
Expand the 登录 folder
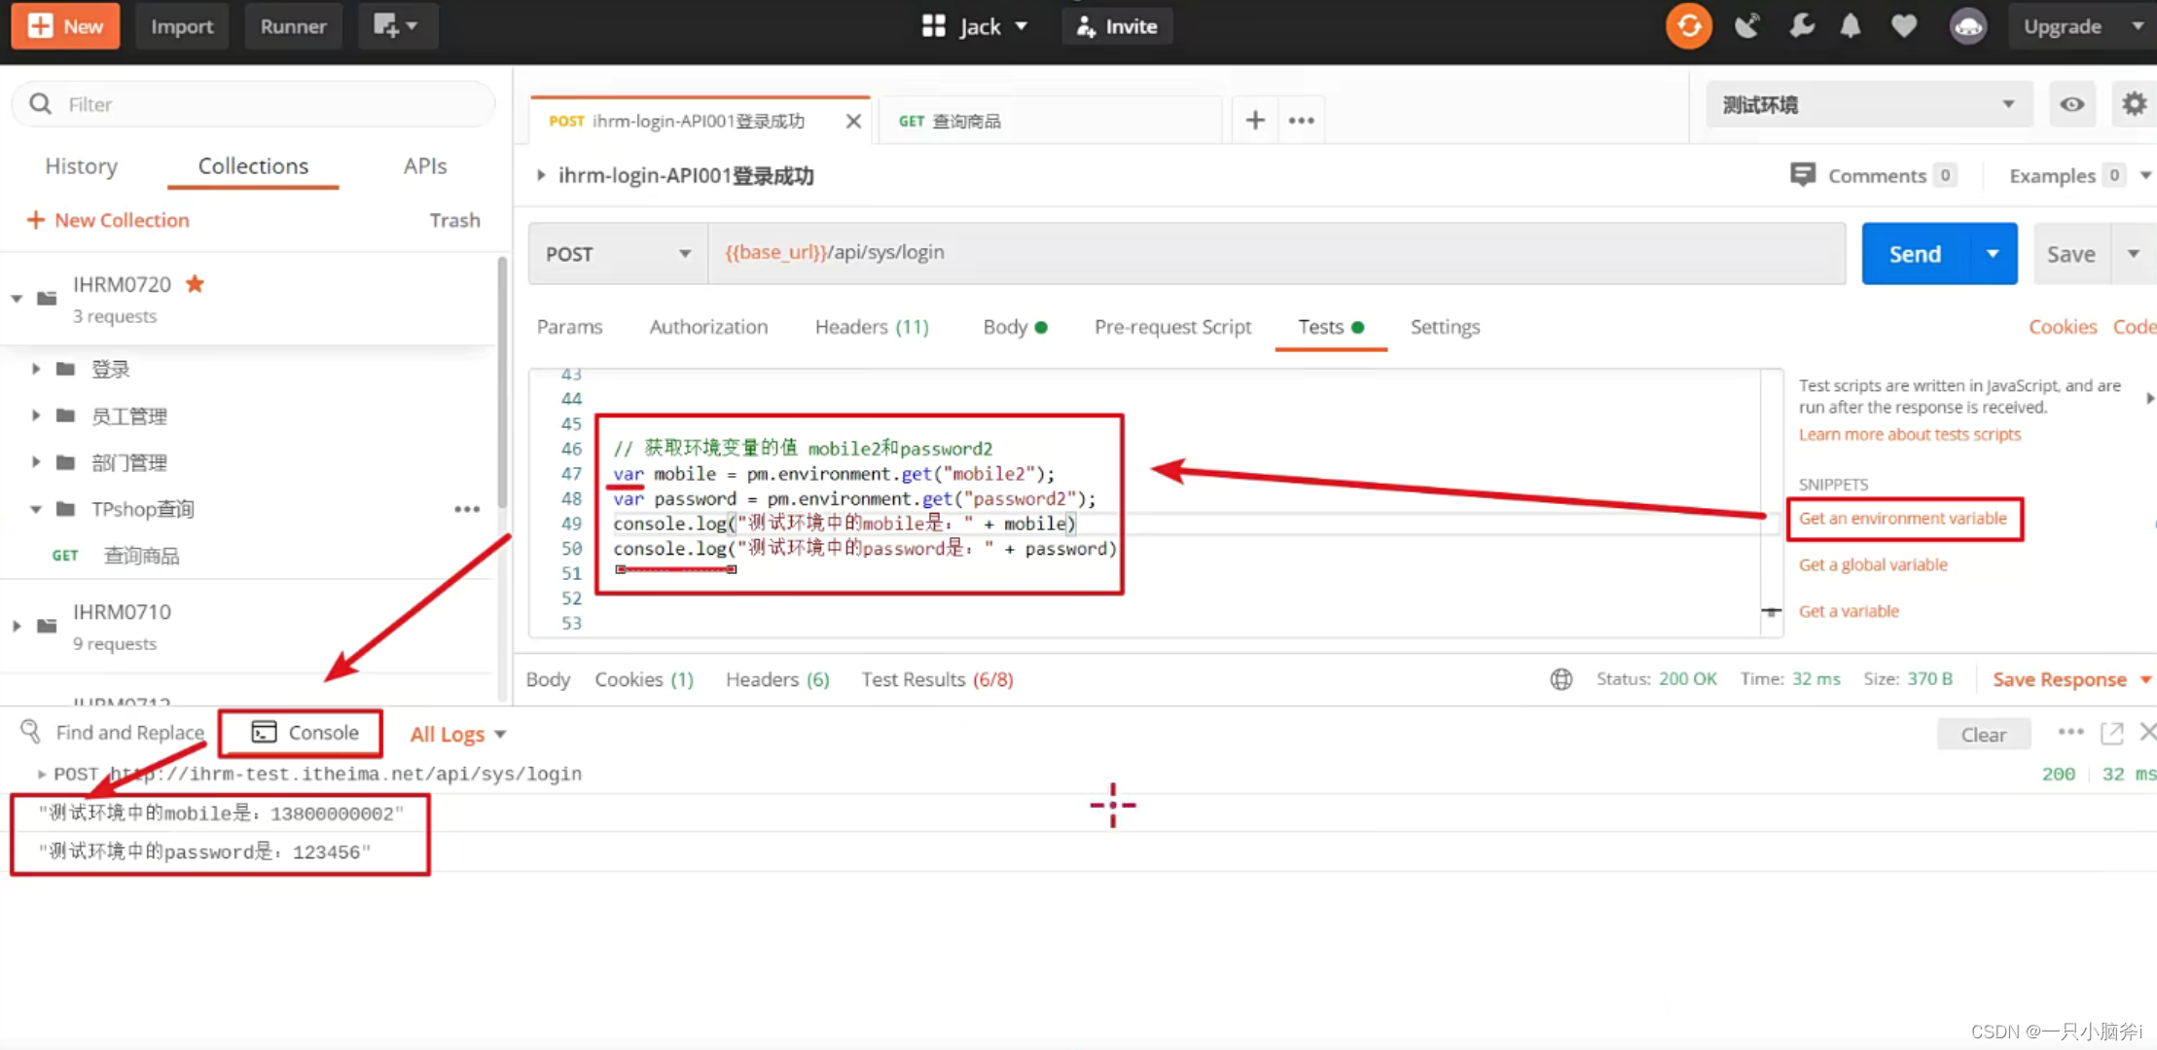pos(36,369)
